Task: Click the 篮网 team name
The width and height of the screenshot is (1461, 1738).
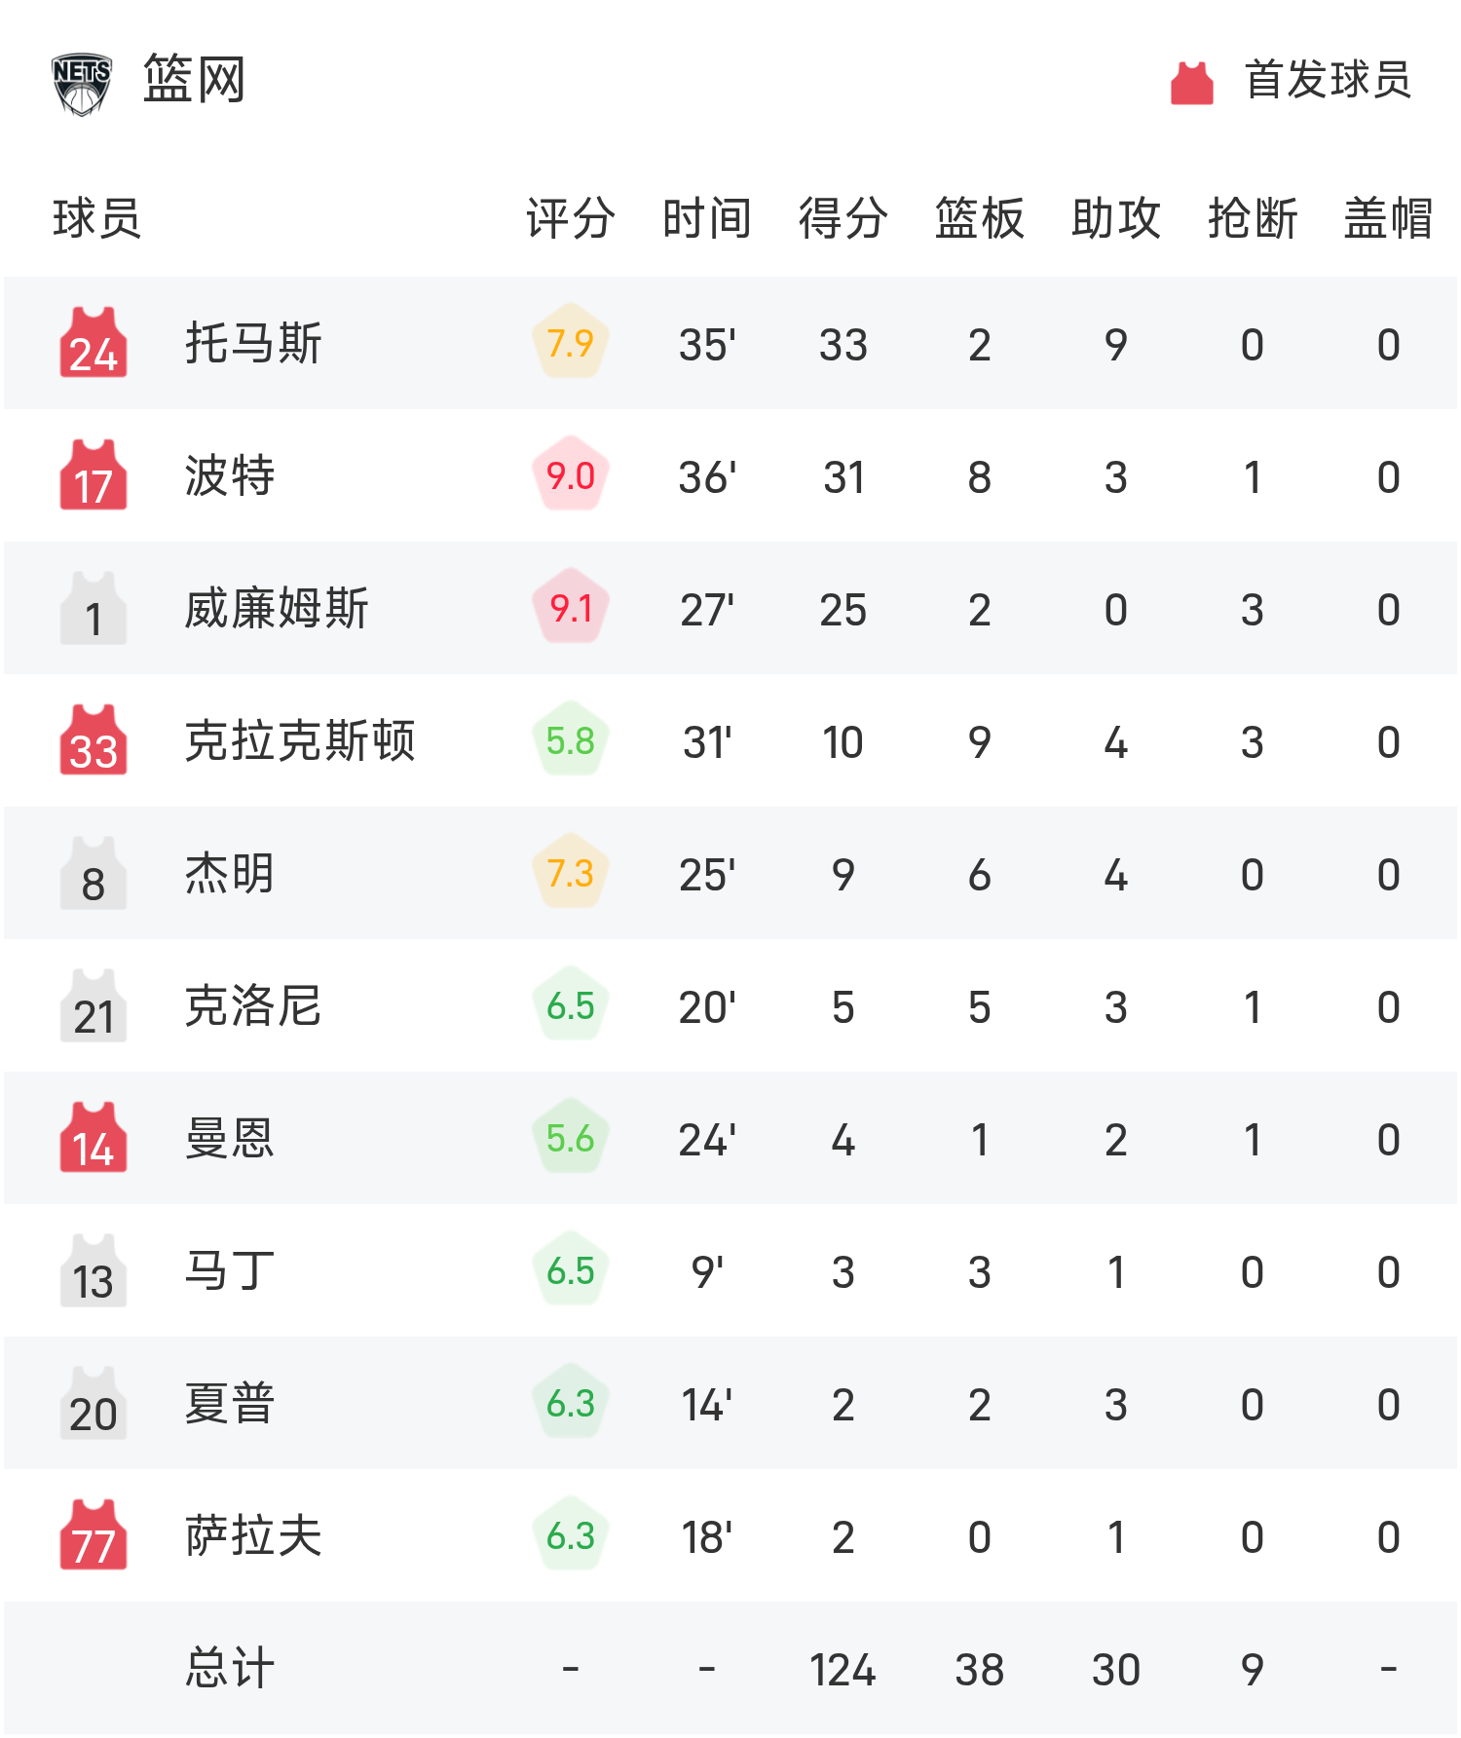Action: pyautogui.click(x=194, y=80)
